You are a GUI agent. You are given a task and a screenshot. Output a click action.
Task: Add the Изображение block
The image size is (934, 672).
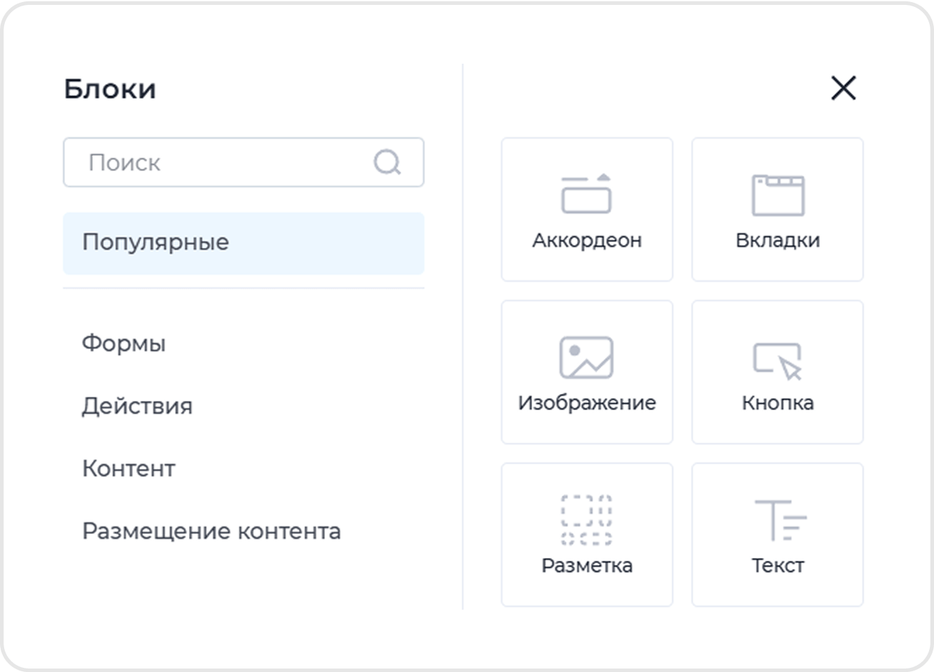(587, 372)
